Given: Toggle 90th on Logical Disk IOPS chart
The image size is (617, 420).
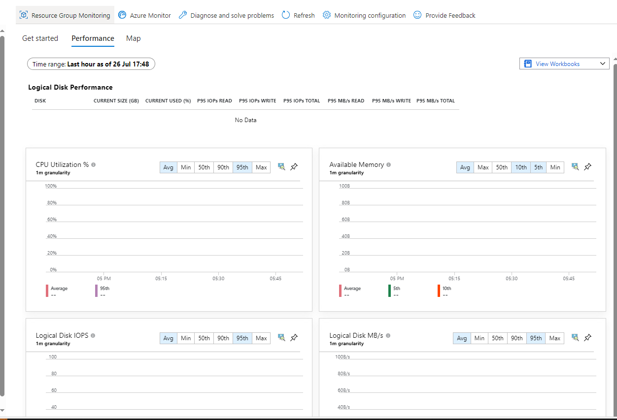Looking at the screenshot, I should click(x=223, y=338).
